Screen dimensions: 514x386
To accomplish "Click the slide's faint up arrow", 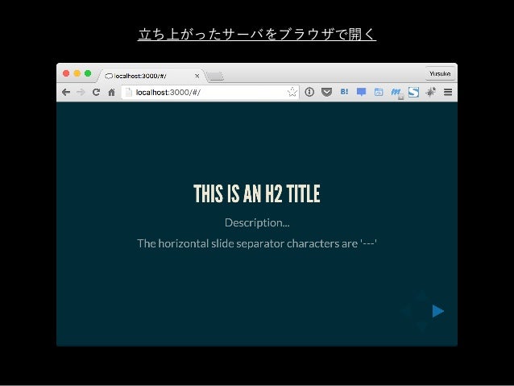I will pos(422,295).
